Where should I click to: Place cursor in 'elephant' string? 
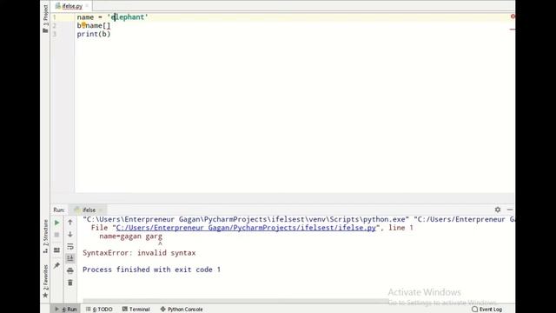click(x=128, y=17)
